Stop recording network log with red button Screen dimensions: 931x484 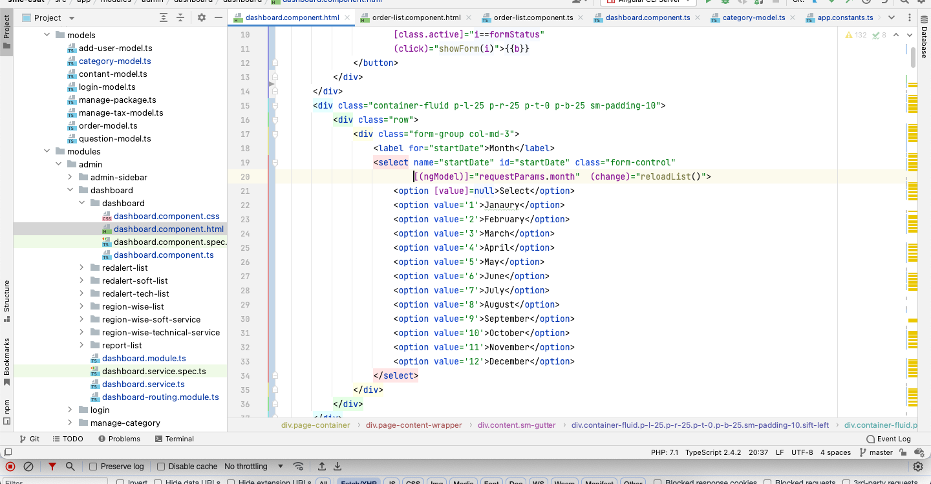coord(10,467)
